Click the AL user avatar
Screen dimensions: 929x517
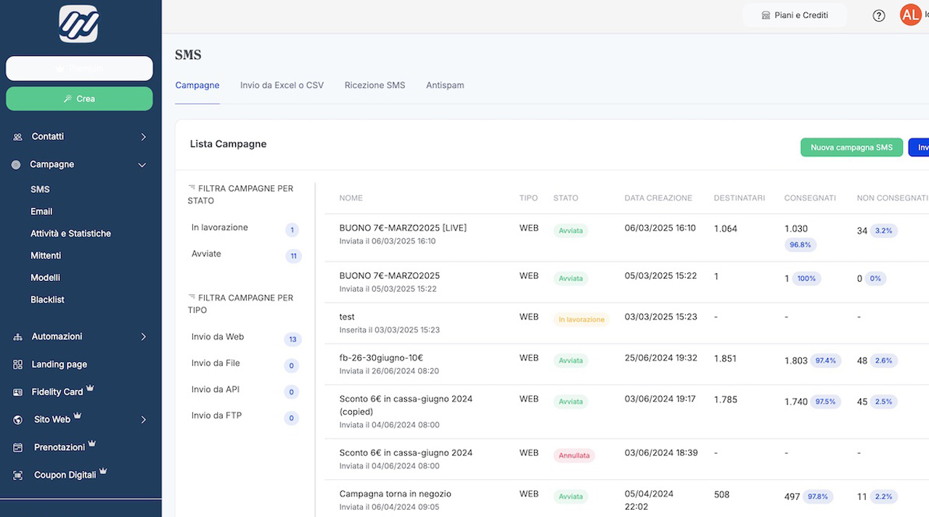(x=910, y=15)
